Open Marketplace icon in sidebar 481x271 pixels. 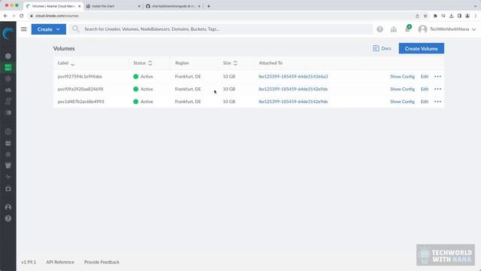click(x=8, y=189)
